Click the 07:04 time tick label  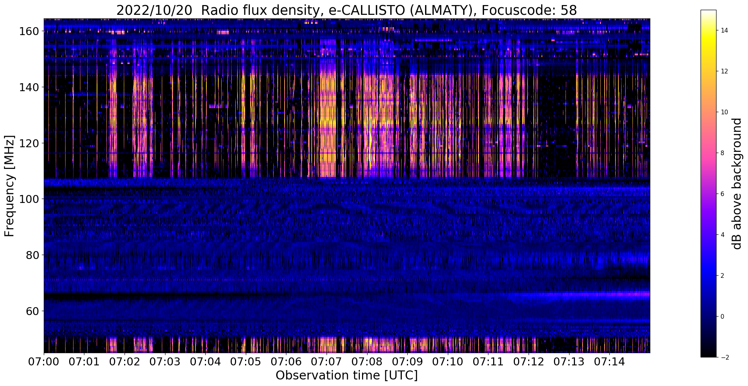(x=206, y=362)
